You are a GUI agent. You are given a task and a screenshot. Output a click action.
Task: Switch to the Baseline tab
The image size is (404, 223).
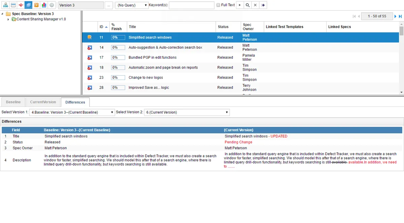tap(13, 102)
